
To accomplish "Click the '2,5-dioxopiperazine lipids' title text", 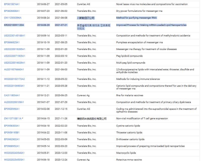I will [155, 71].
